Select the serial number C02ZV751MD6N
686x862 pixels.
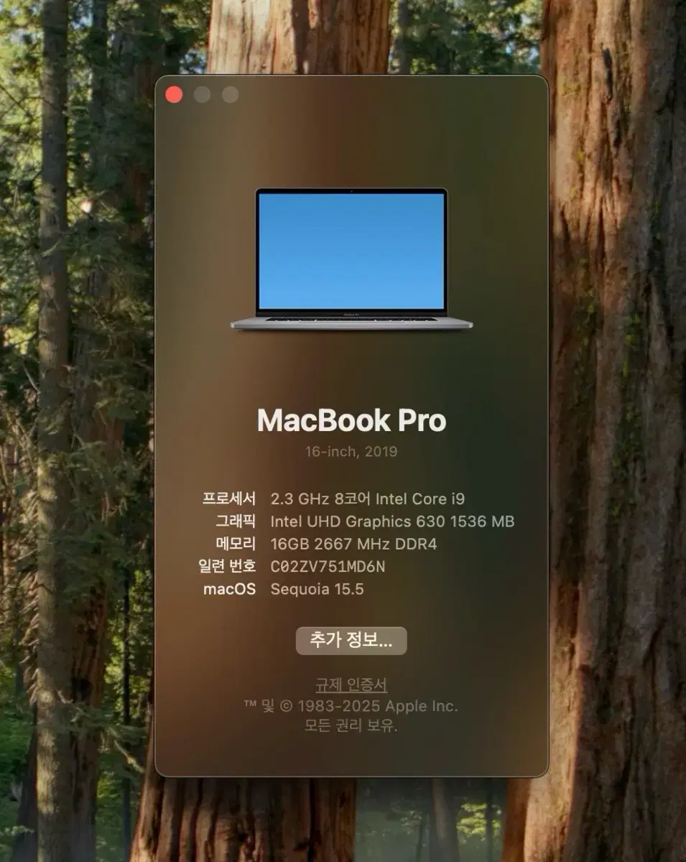328,567
